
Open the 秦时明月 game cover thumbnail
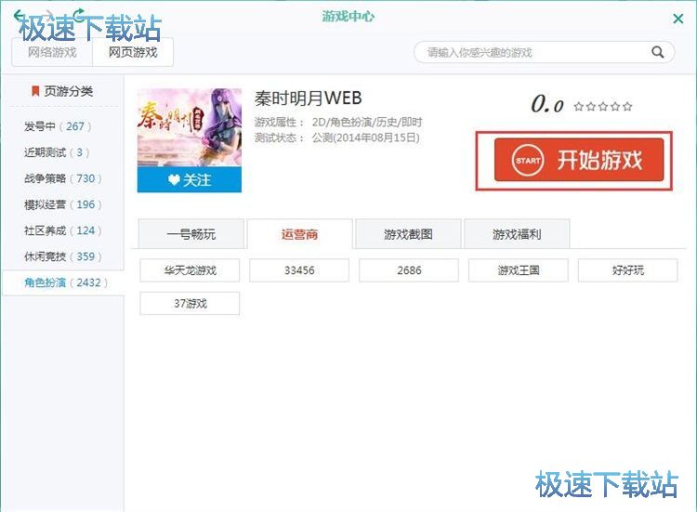point(190,128)
